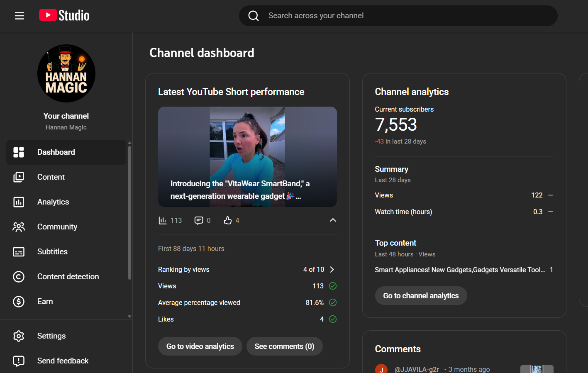Click the Content sidebar icon

19,177
